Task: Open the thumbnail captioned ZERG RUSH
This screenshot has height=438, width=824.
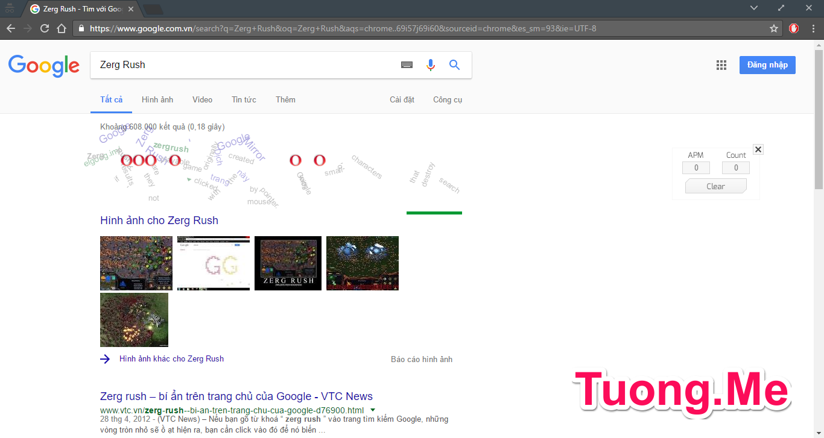Action: (x=288, y=263)
